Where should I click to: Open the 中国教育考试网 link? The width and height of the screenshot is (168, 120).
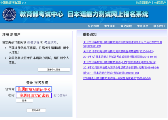coord(10,3)
